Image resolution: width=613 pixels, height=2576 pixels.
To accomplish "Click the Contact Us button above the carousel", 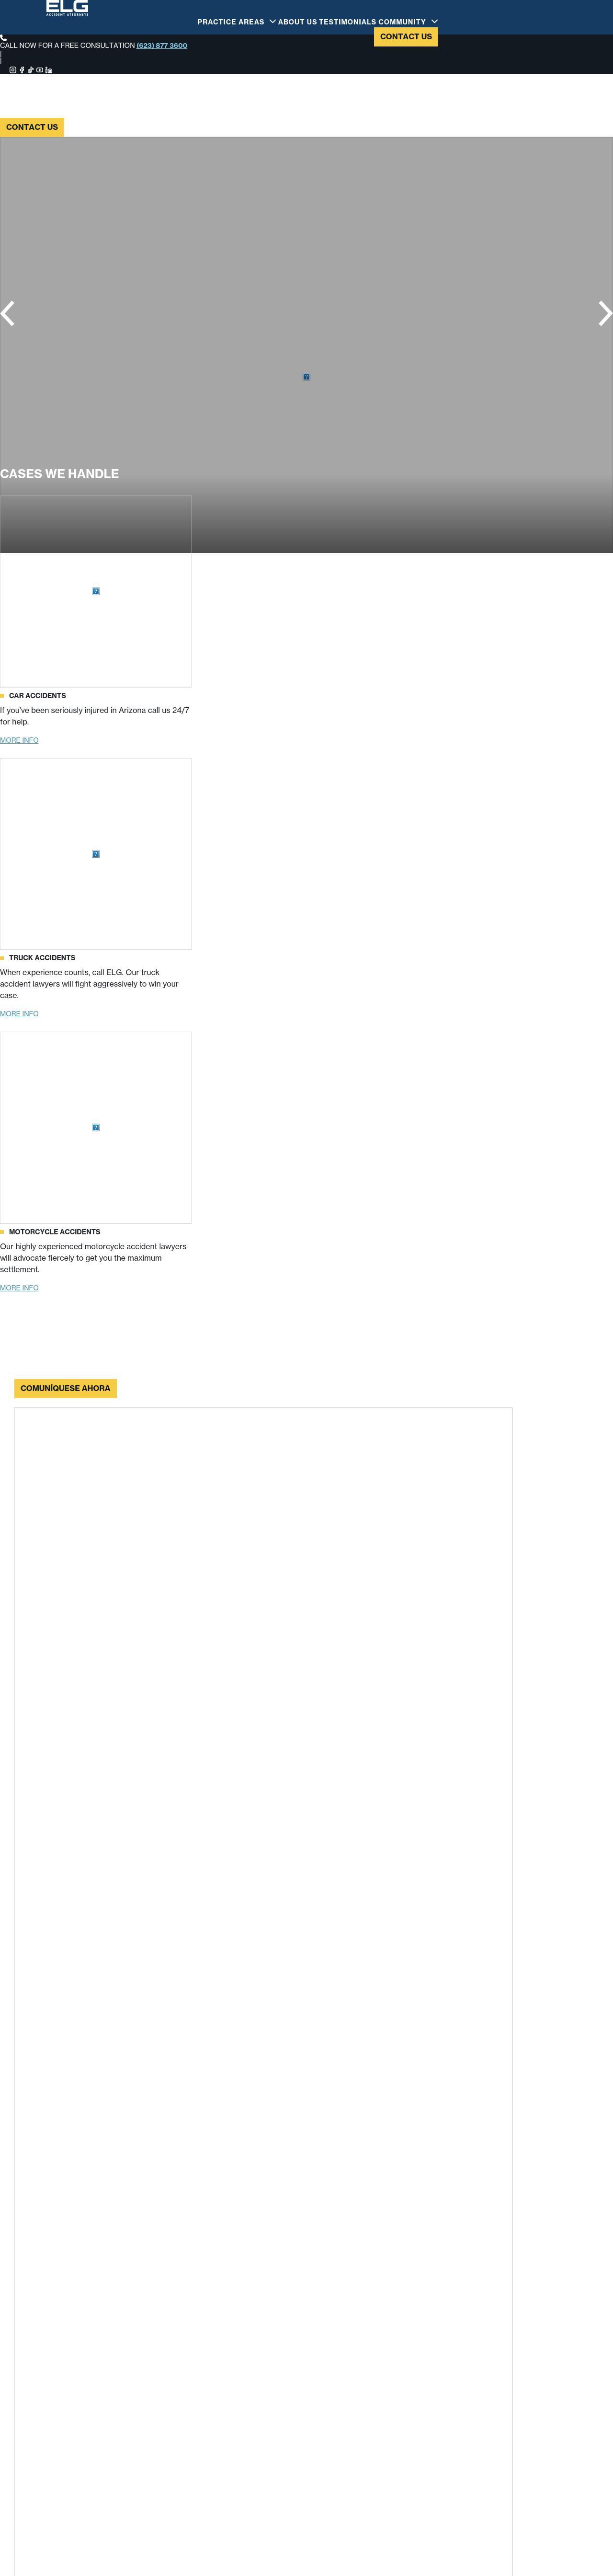I will 32,127.
